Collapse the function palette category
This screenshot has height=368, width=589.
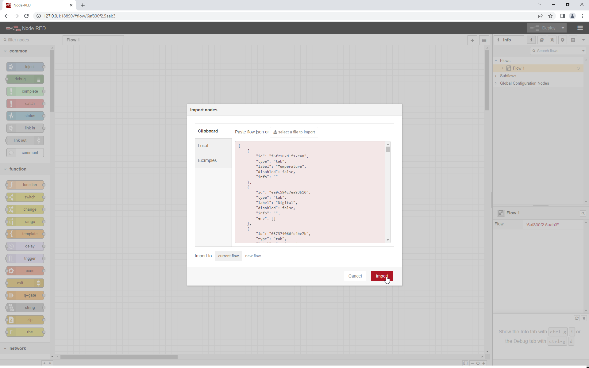pos(25,169)
